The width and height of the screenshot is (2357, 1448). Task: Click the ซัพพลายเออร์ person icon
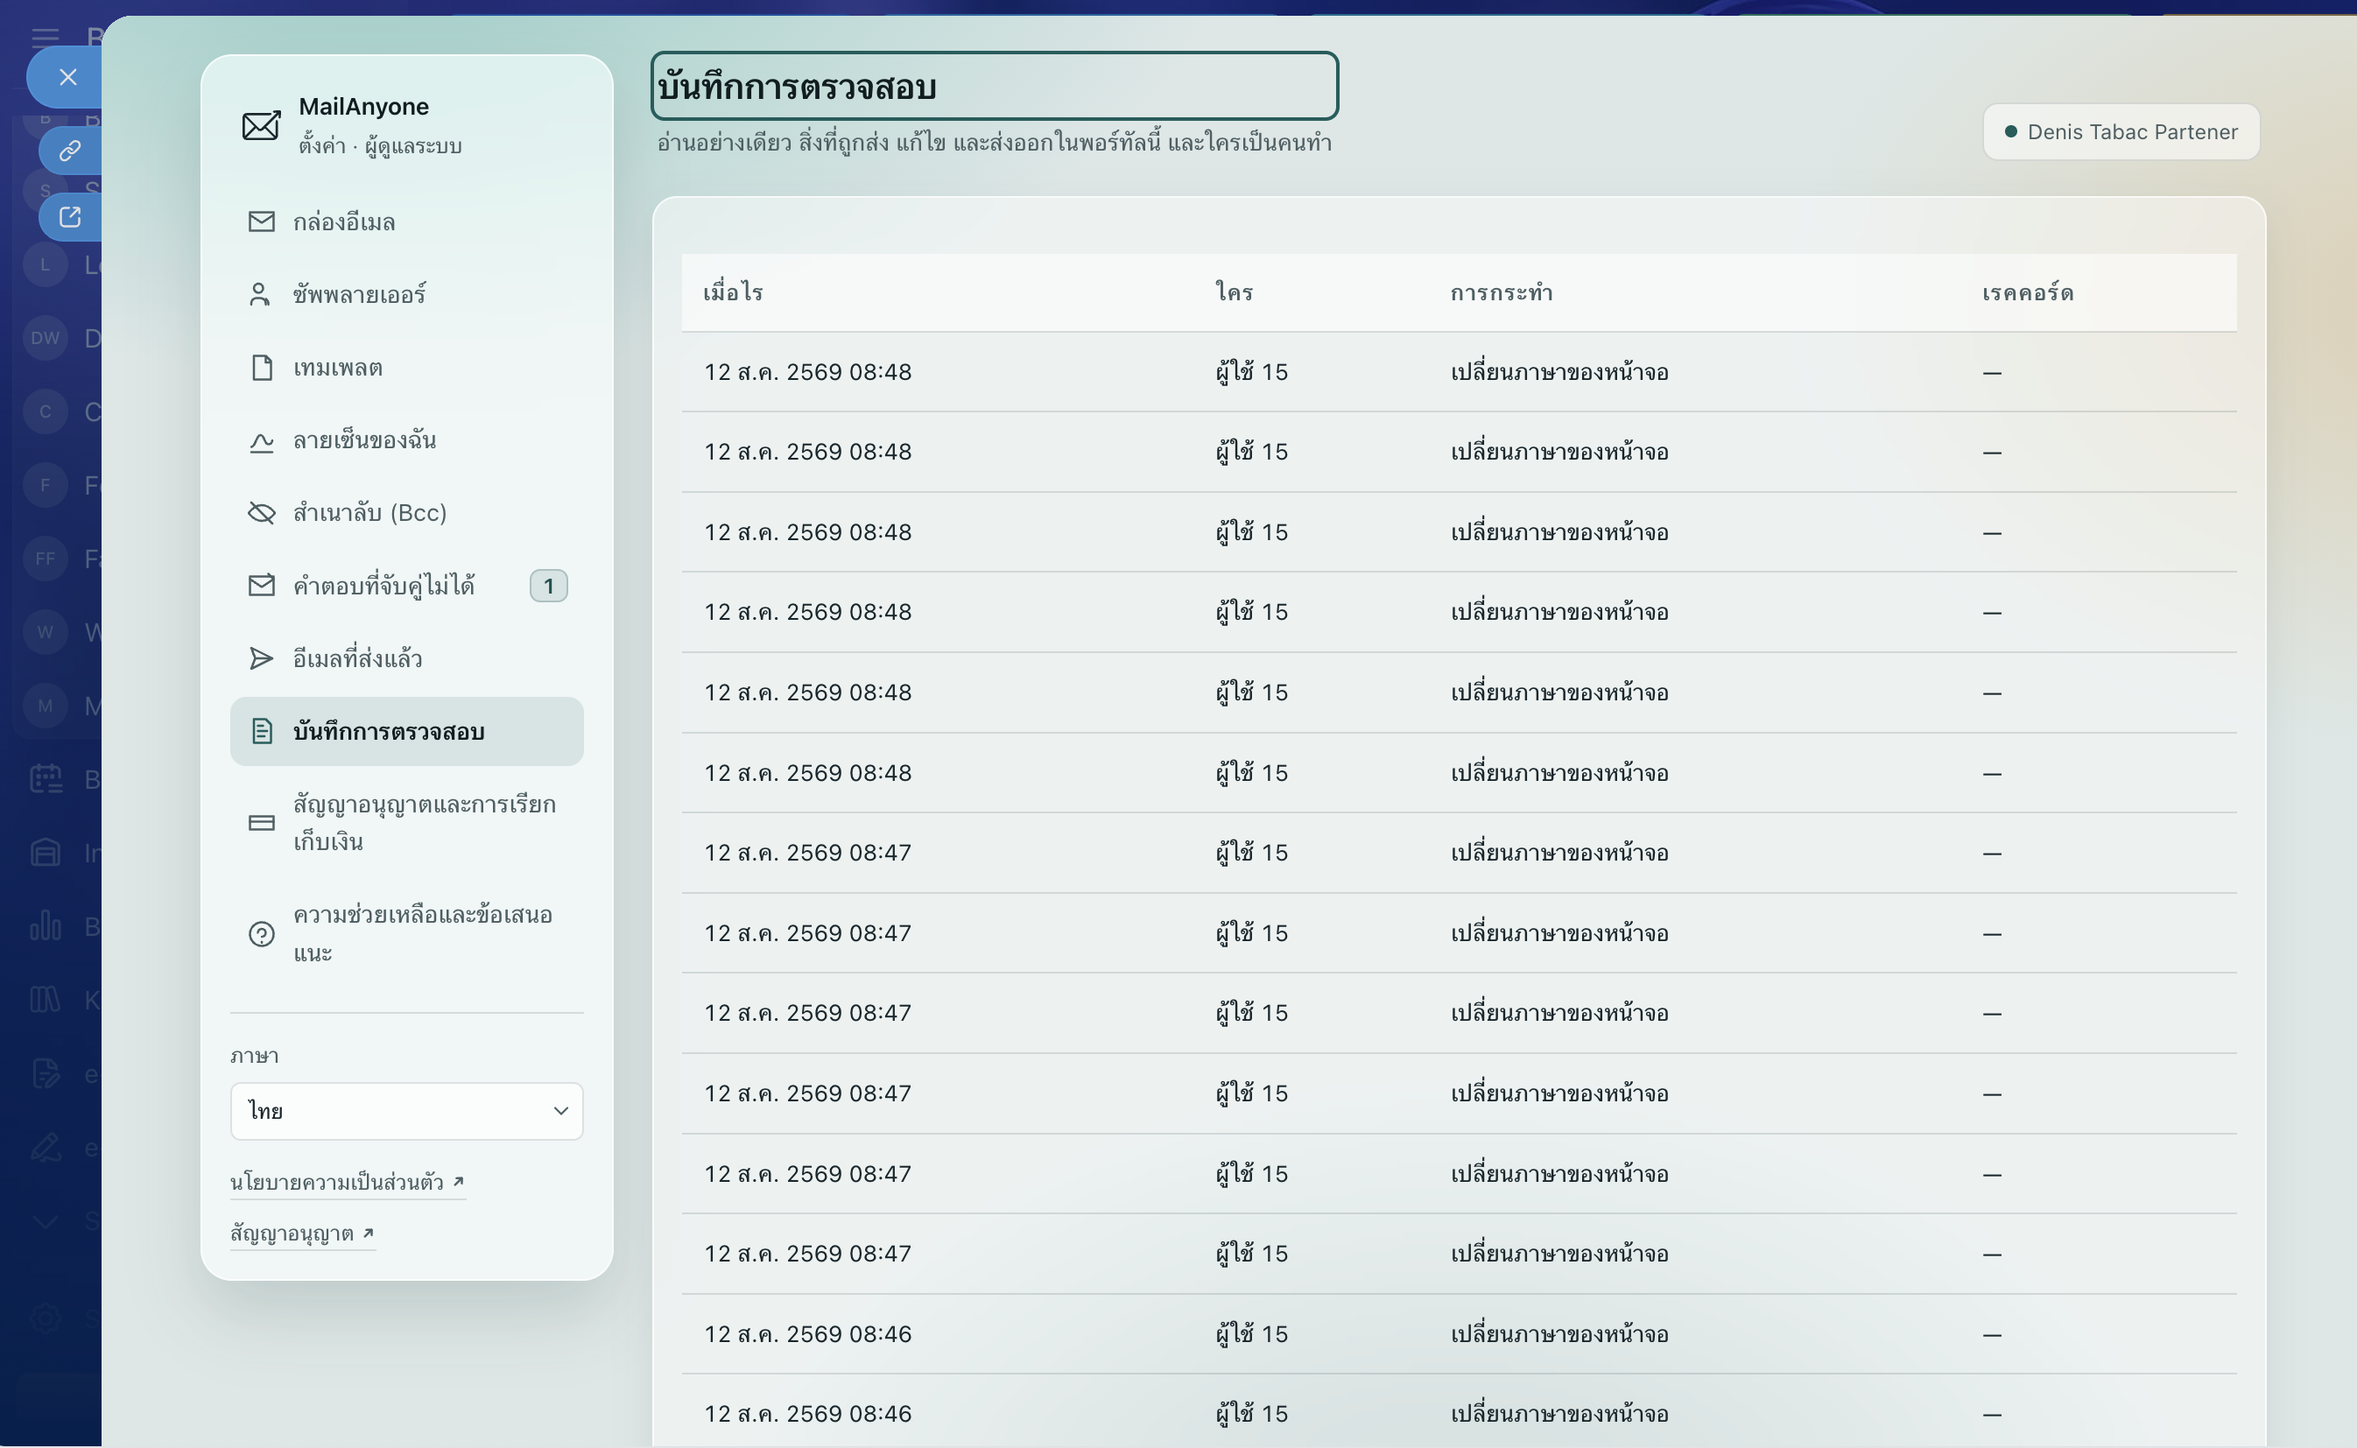pyautogui.click(x=259, y=294)
